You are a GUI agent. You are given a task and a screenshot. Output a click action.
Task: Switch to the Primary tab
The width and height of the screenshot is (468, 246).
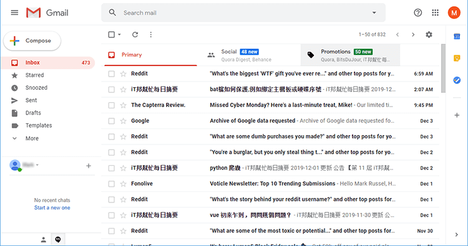(151, 55)
